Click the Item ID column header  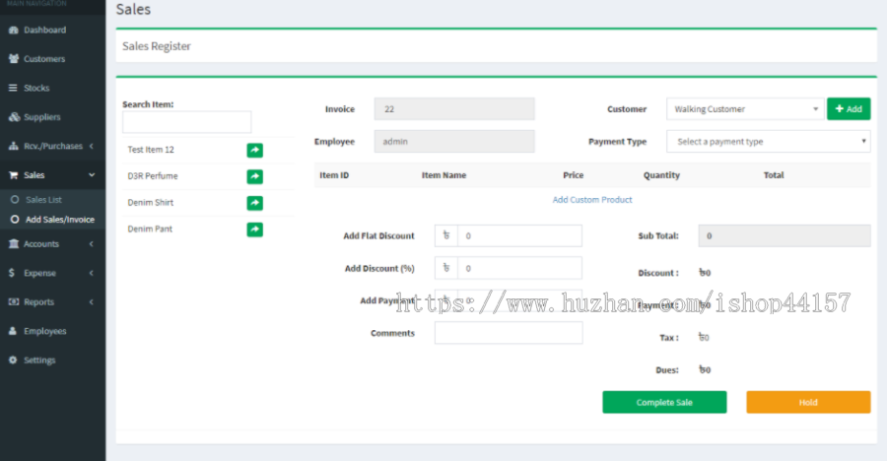click(x=334, y=175)
